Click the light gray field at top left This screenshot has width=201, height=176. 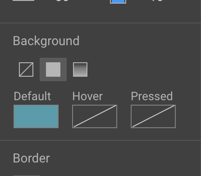coord(23,0)
